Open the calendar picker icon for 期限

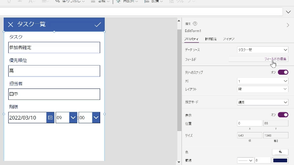point(50,117)
